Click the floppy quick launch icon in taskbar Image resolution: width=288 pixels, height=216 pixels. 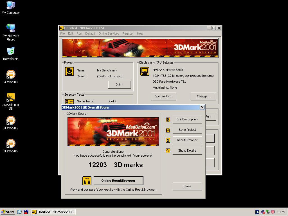tap(26, 212)
